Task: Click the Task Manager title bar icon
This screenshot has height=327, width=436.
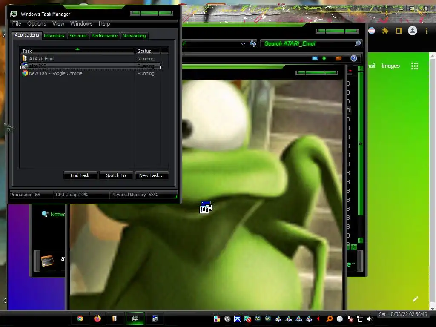Action: coord(14,14)
